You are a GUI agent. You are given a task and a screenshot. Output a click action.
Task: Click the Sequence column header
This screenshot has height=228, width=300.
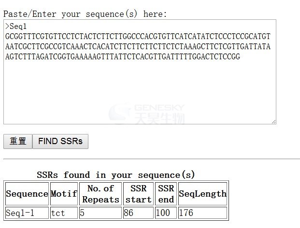click(27, 194)
